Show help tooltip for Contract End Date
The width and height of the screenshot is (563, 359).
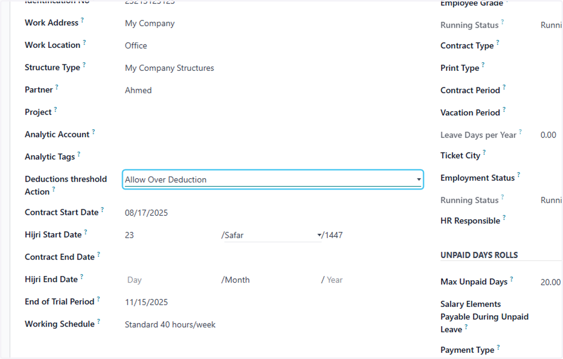[99, 254]
